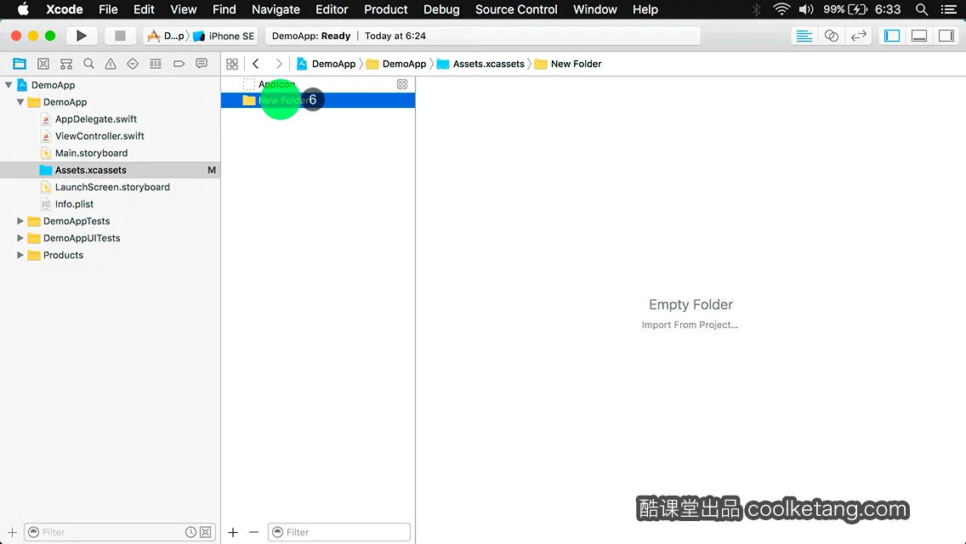Open Wi-Fi status menu

click(x=781, y=9)
